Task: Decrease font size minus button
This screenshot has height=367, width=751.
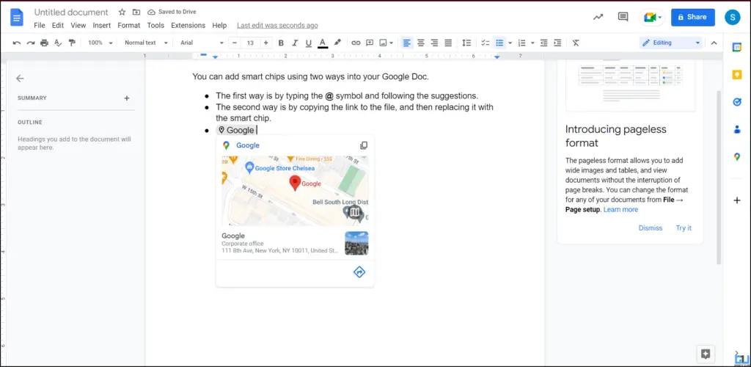Action: coord(235,43)
